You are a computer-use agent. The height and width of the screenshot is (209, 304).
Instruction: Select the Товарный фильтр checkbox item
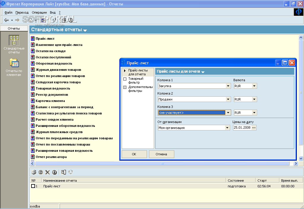pos(125,79)
